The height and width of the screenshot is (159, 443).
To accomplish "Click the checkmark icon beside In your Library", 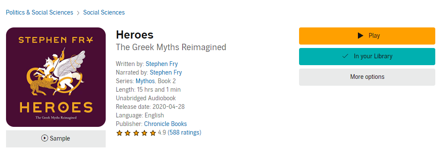I will 345,56.
